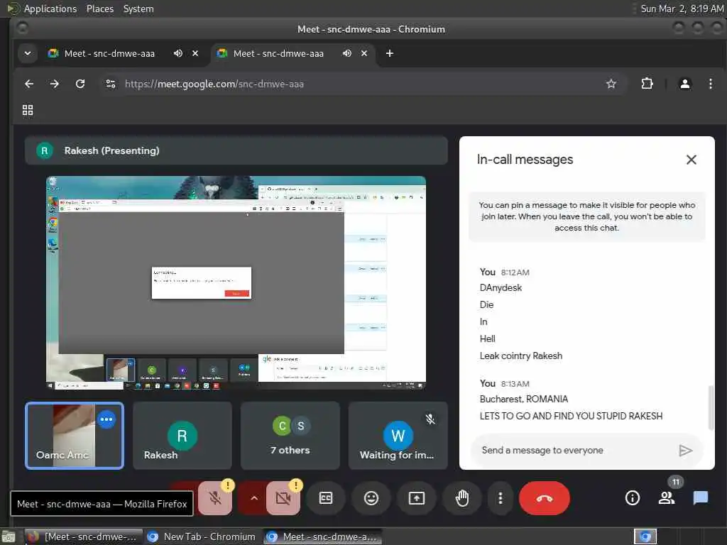Viewport: 727px width, 545px height.
Task: Toggle the chat messages panel icon
Action: 701,498
